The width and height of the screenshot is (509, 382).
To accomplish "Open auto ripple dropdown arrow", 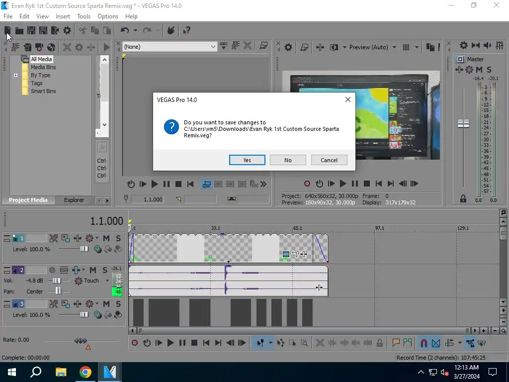I will coord(460,343).
